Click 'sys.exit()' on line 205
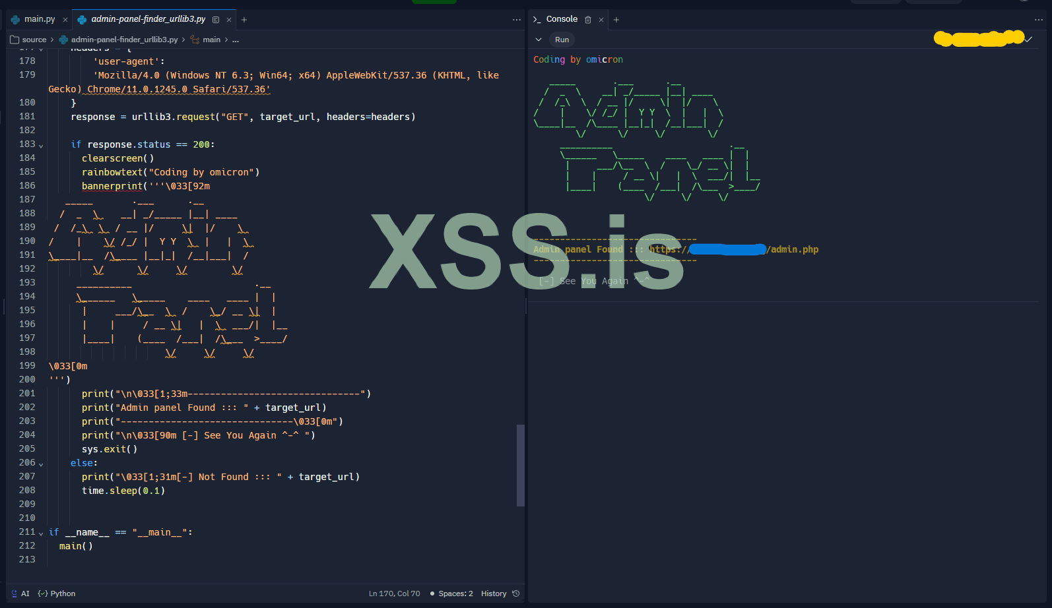The height and width of the screenshot is (608, 1052). [x=110, y=449]
